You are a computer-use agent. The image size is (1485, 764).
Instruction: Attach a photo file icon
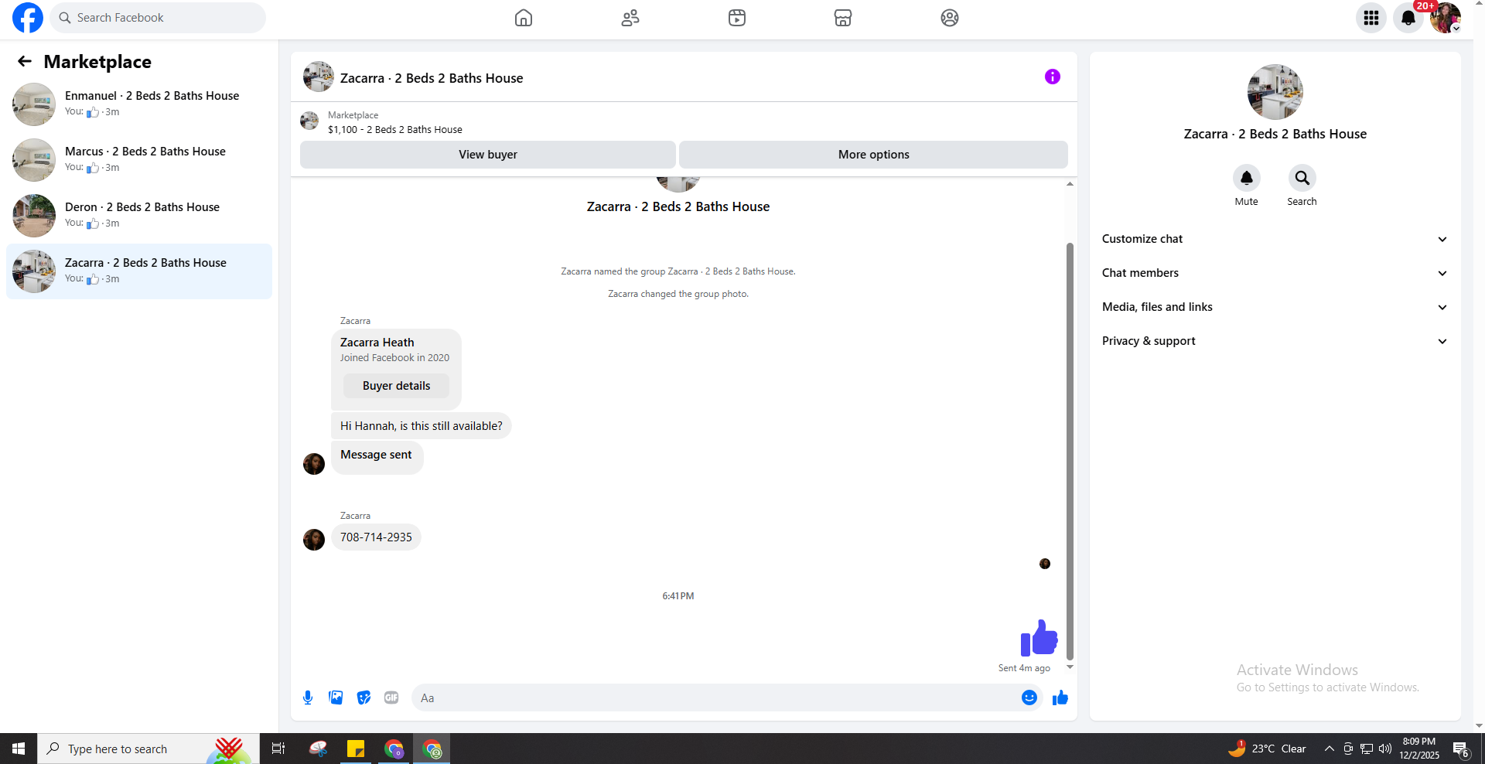tap(336, 697)
